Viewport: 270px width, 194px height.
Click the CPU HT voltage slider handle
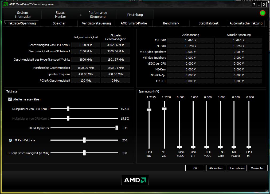click(x=249, y=147)
